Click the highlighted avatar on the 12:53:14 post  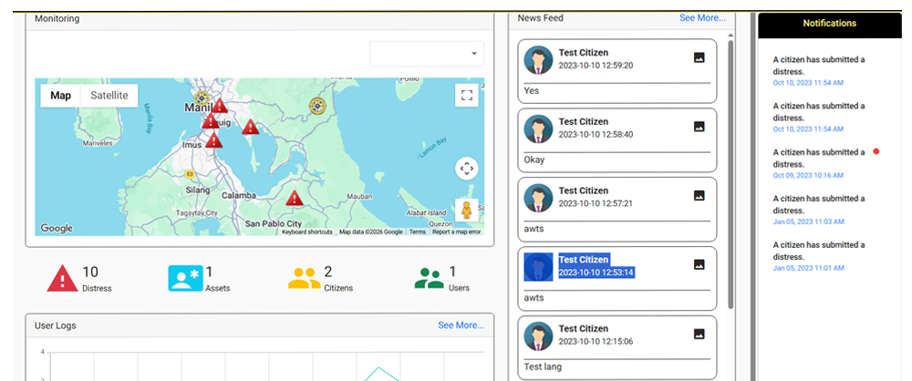tap(538, 267)
